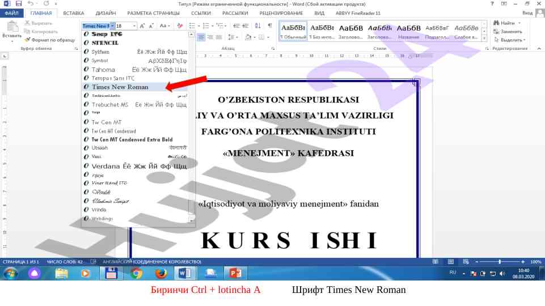The height and width of the screenshot is (306, 545).
Task: Click the zoom slider handle
Action: point(500,262)
